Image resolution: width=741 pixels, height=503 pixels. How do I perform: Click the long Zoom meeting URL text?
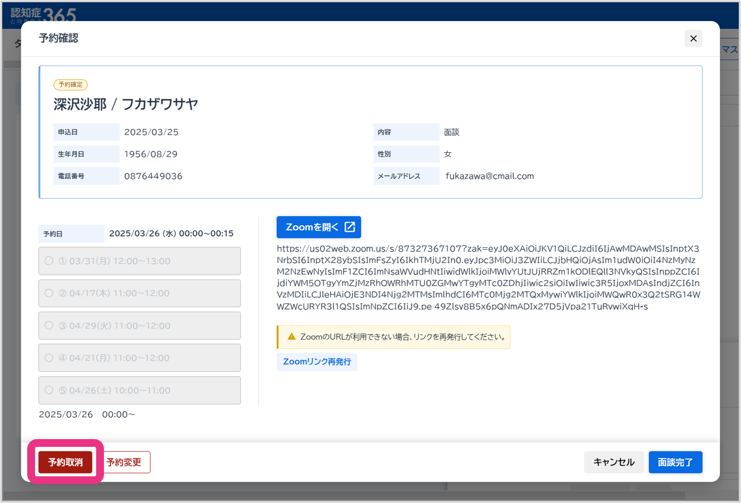point(488,277)
